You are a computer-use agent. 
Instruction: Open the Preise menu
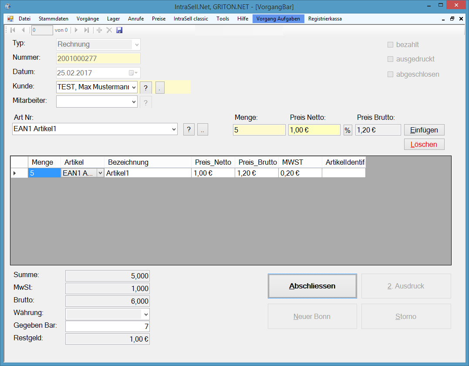(x=159, y=19)
